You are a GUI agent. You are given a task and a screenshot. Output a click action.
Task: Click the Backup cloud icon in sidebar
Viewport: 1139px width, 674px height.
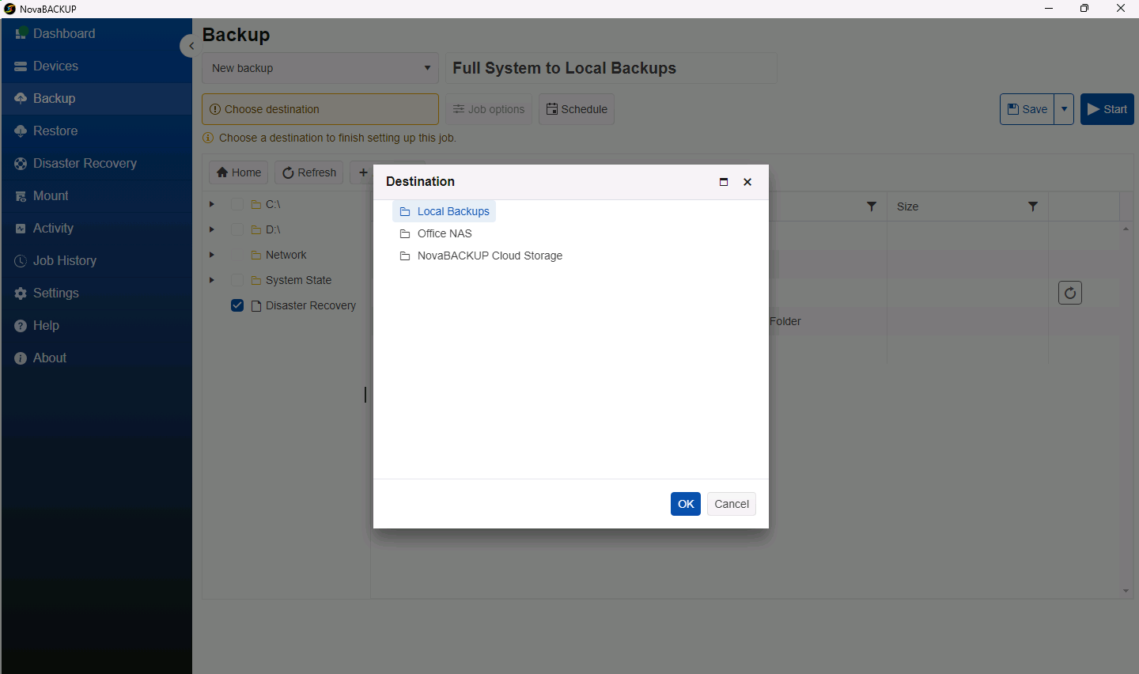21,98
